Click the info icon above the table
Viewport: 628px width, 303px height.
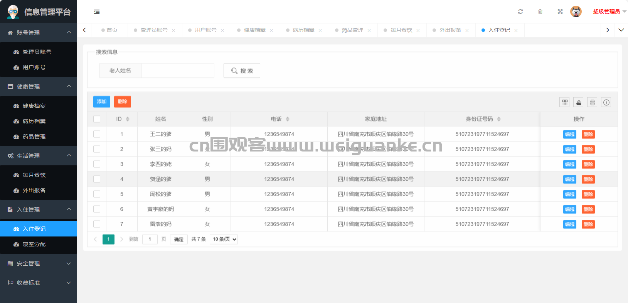tap(606, 102)
